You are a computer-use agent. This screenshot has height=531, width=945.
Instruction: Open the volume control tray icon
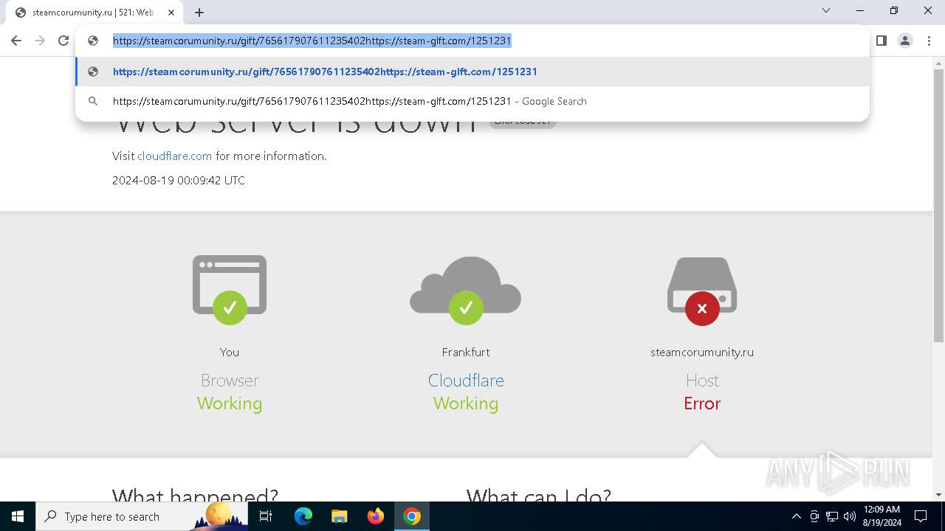coord(849,516)
